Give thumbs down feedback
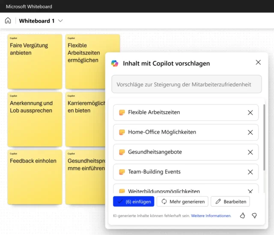Viewport: 274px width, 235px height. point(254,216)
